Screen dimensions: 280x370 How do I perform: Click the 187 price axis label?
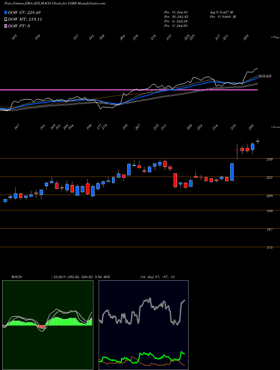coord(269,229)
